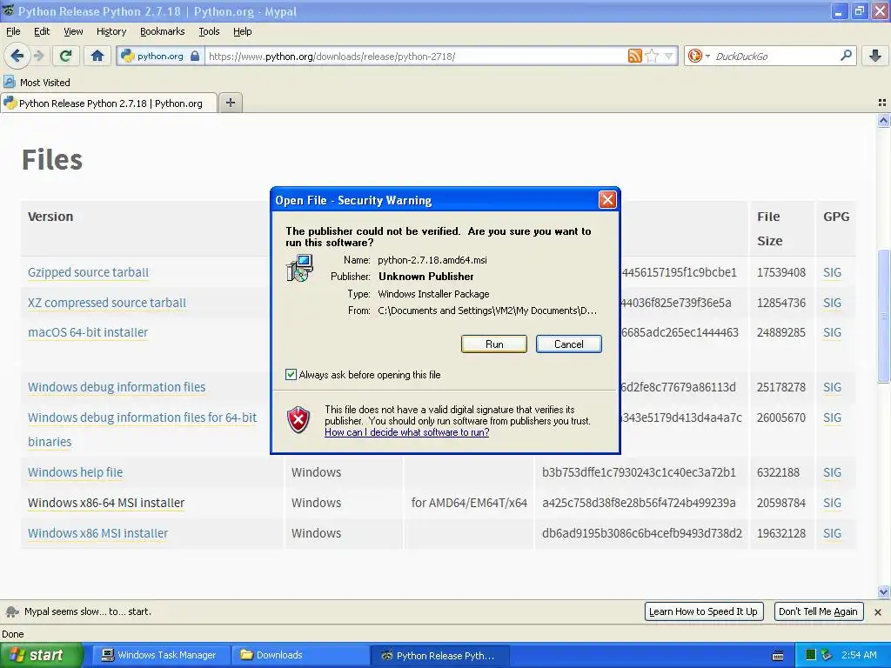Click the DuckDuckGo search field
This screenshot has height=668, width=891.
(x=775, y=57)
